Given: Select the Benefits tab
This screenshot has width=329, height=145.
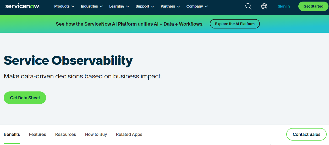Looking at the screenshot, I should tap(12, 134).
